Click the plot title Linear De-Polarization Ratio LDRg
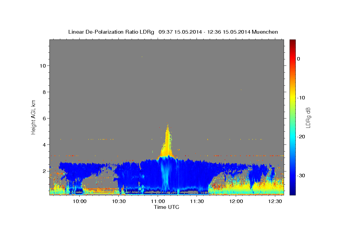 [x=111, y=32]
